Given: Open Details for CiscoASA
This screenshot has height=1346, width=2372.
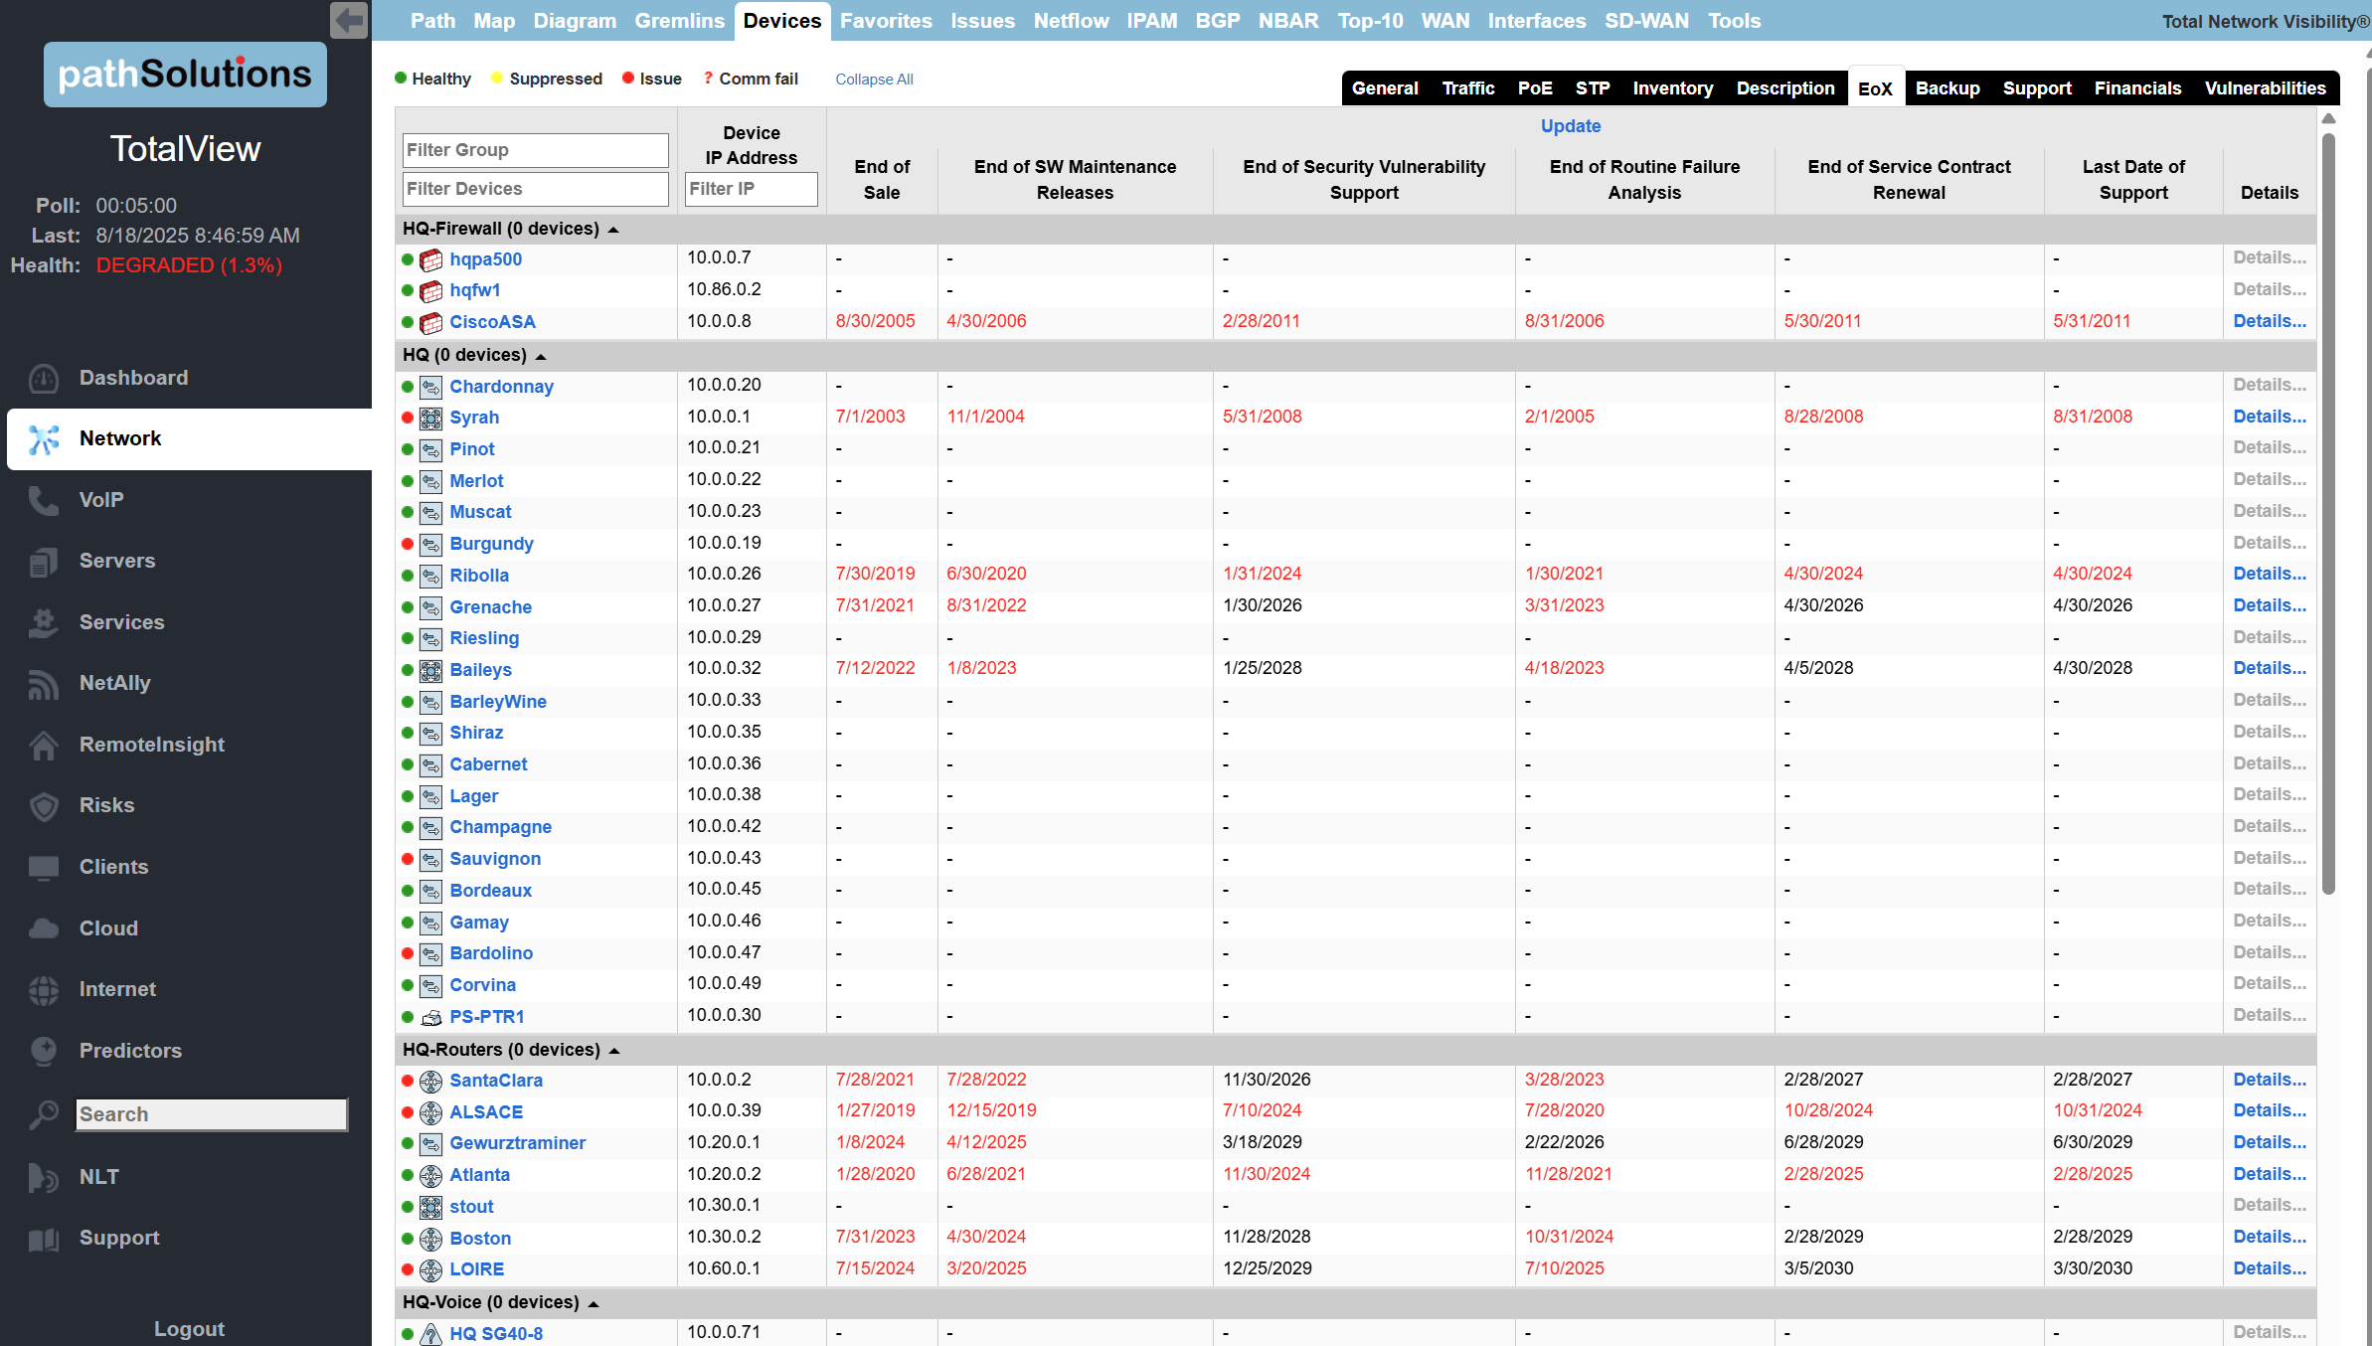Looking at the screenshot, I should (x=2270, y=321).
